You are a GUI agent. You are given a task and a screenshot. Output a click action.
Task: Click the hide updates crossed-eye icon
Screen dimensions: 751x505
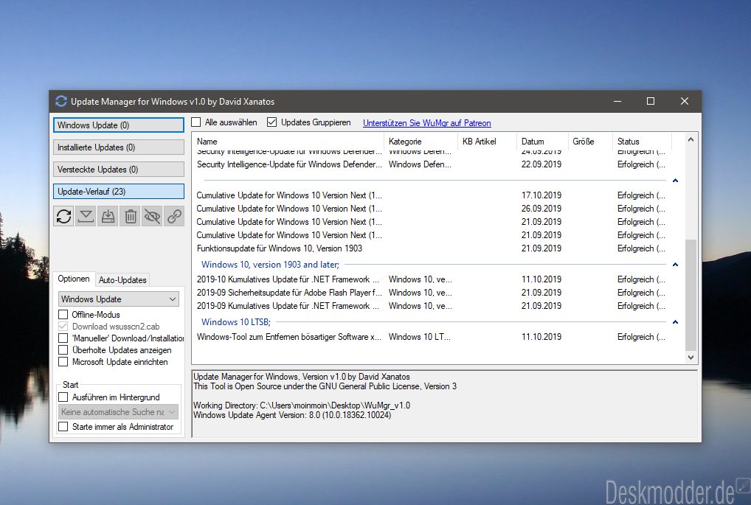pyautogui.click(x=152, y=216)
